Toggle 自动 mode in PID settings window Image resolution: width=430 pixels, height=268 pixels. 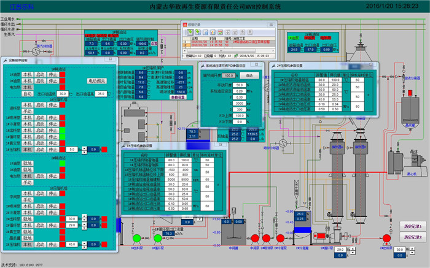[x=249, y=75]
